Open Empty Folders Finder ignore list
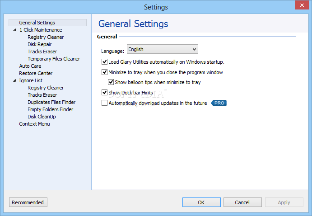Image resolution: width=312 pixels, height=216 pixels. point(50,109)
